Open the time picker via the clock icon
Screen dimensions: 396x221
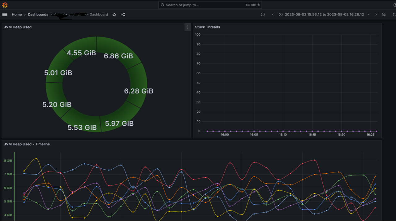click(280, 14)
